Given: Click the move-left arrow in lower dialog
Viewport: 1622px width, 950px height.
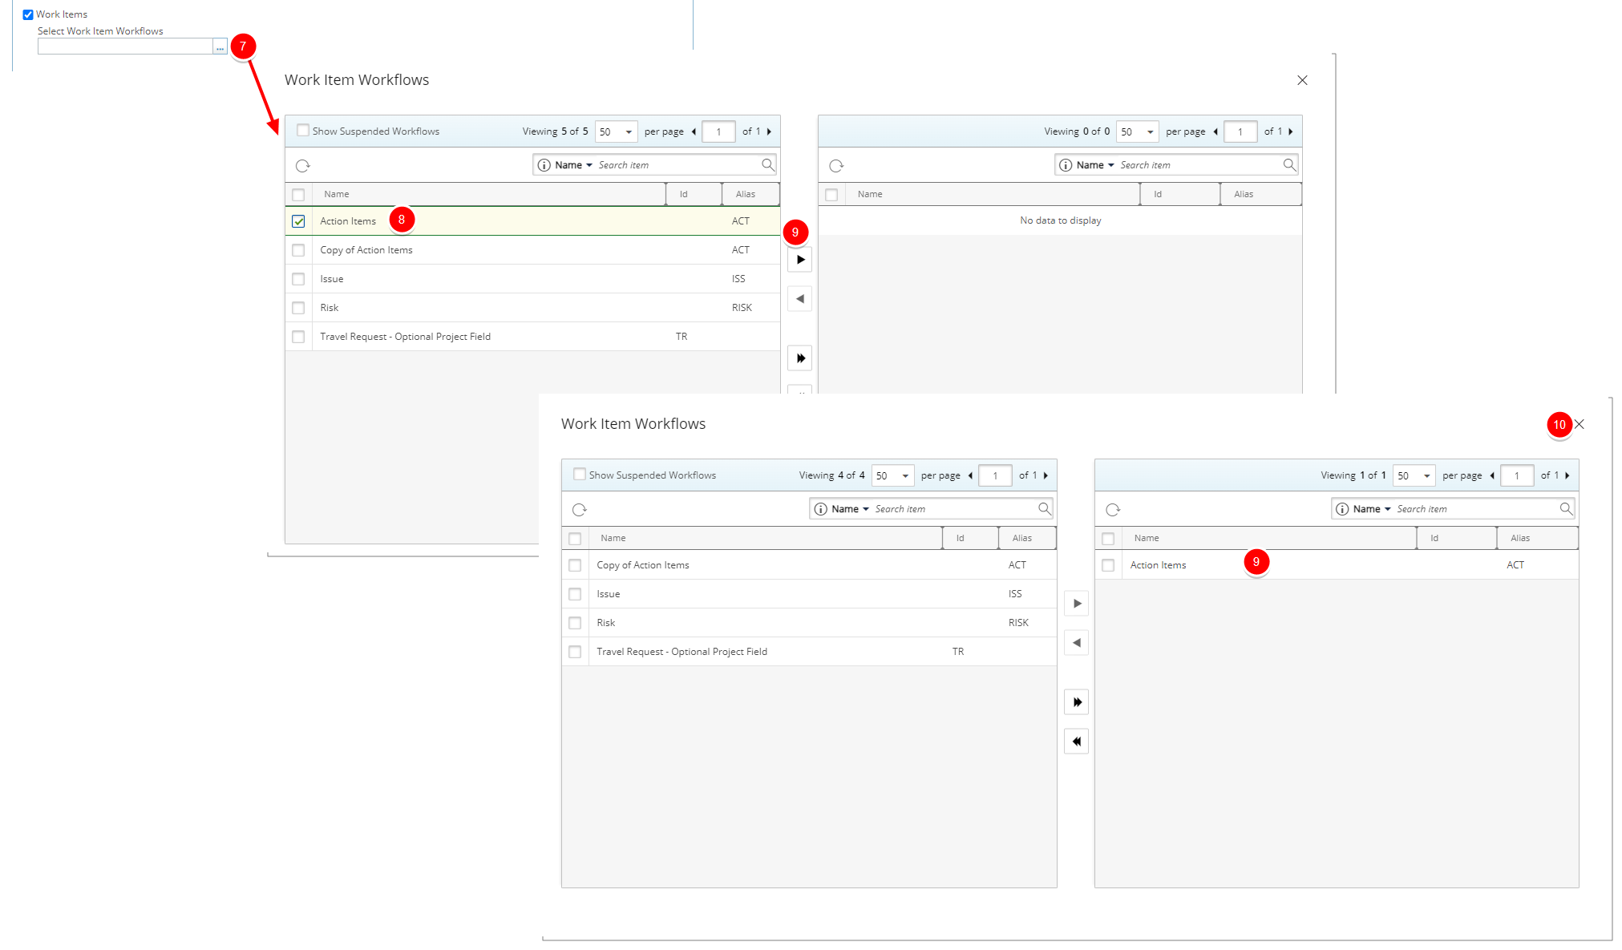Looking at the screenshot, I should pos(1076,643).
